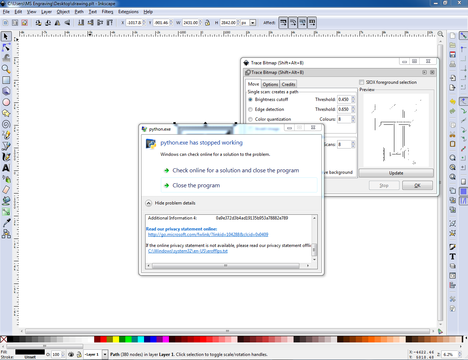Open the go.microsoft.com privacy statement link
468x360 pixels.
pyautogui.click(x=208, y=234)
